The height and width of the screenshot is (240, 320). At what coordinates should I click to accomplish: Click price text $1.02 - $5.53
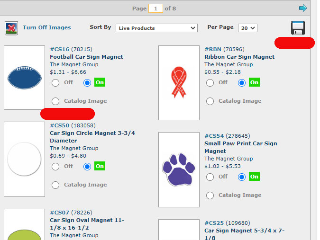222,166
